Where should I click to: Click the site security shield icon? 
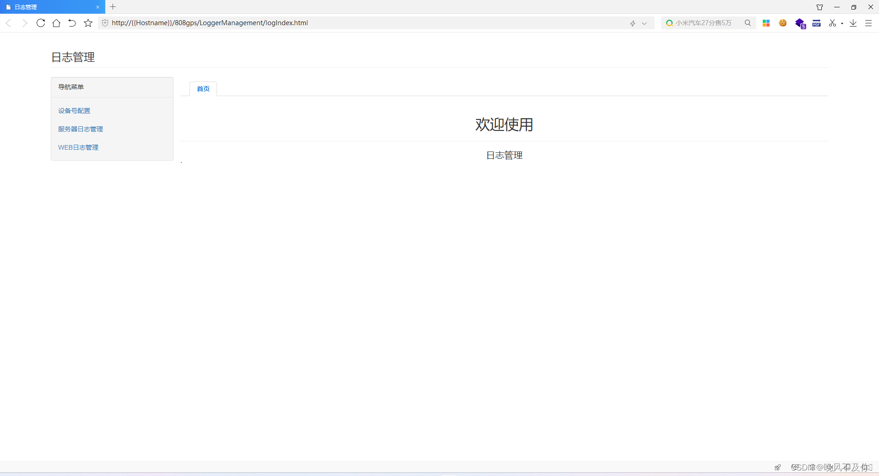105,23
